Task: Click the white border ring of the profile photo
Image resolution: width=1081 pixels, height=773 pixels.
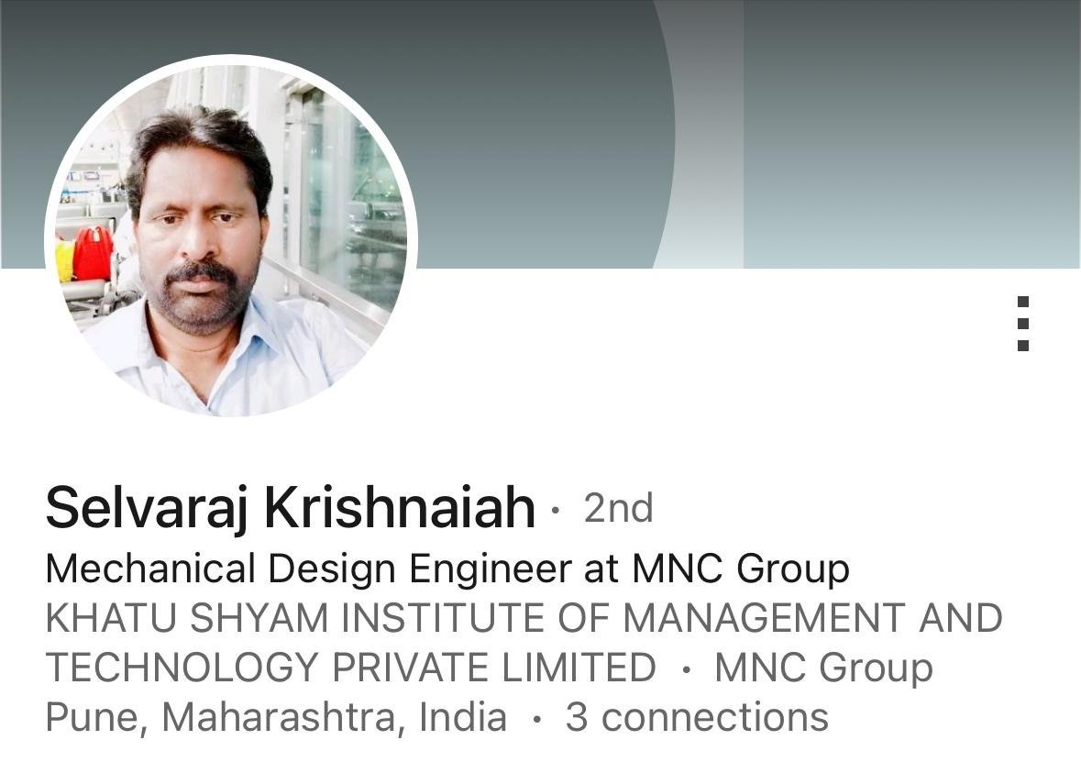Action: click(231, 60)
